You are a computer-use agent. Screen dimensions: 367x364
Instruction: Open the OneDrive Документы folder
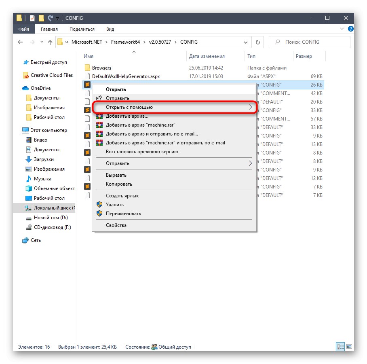(46, 98)
